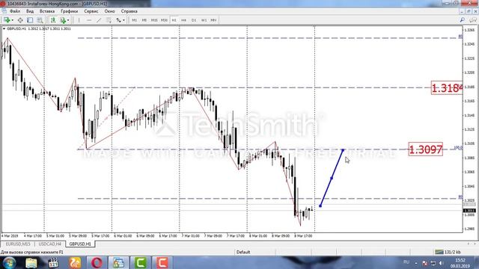
Task: Click the current price marker on price scale
Action: (x=469, y=211)
